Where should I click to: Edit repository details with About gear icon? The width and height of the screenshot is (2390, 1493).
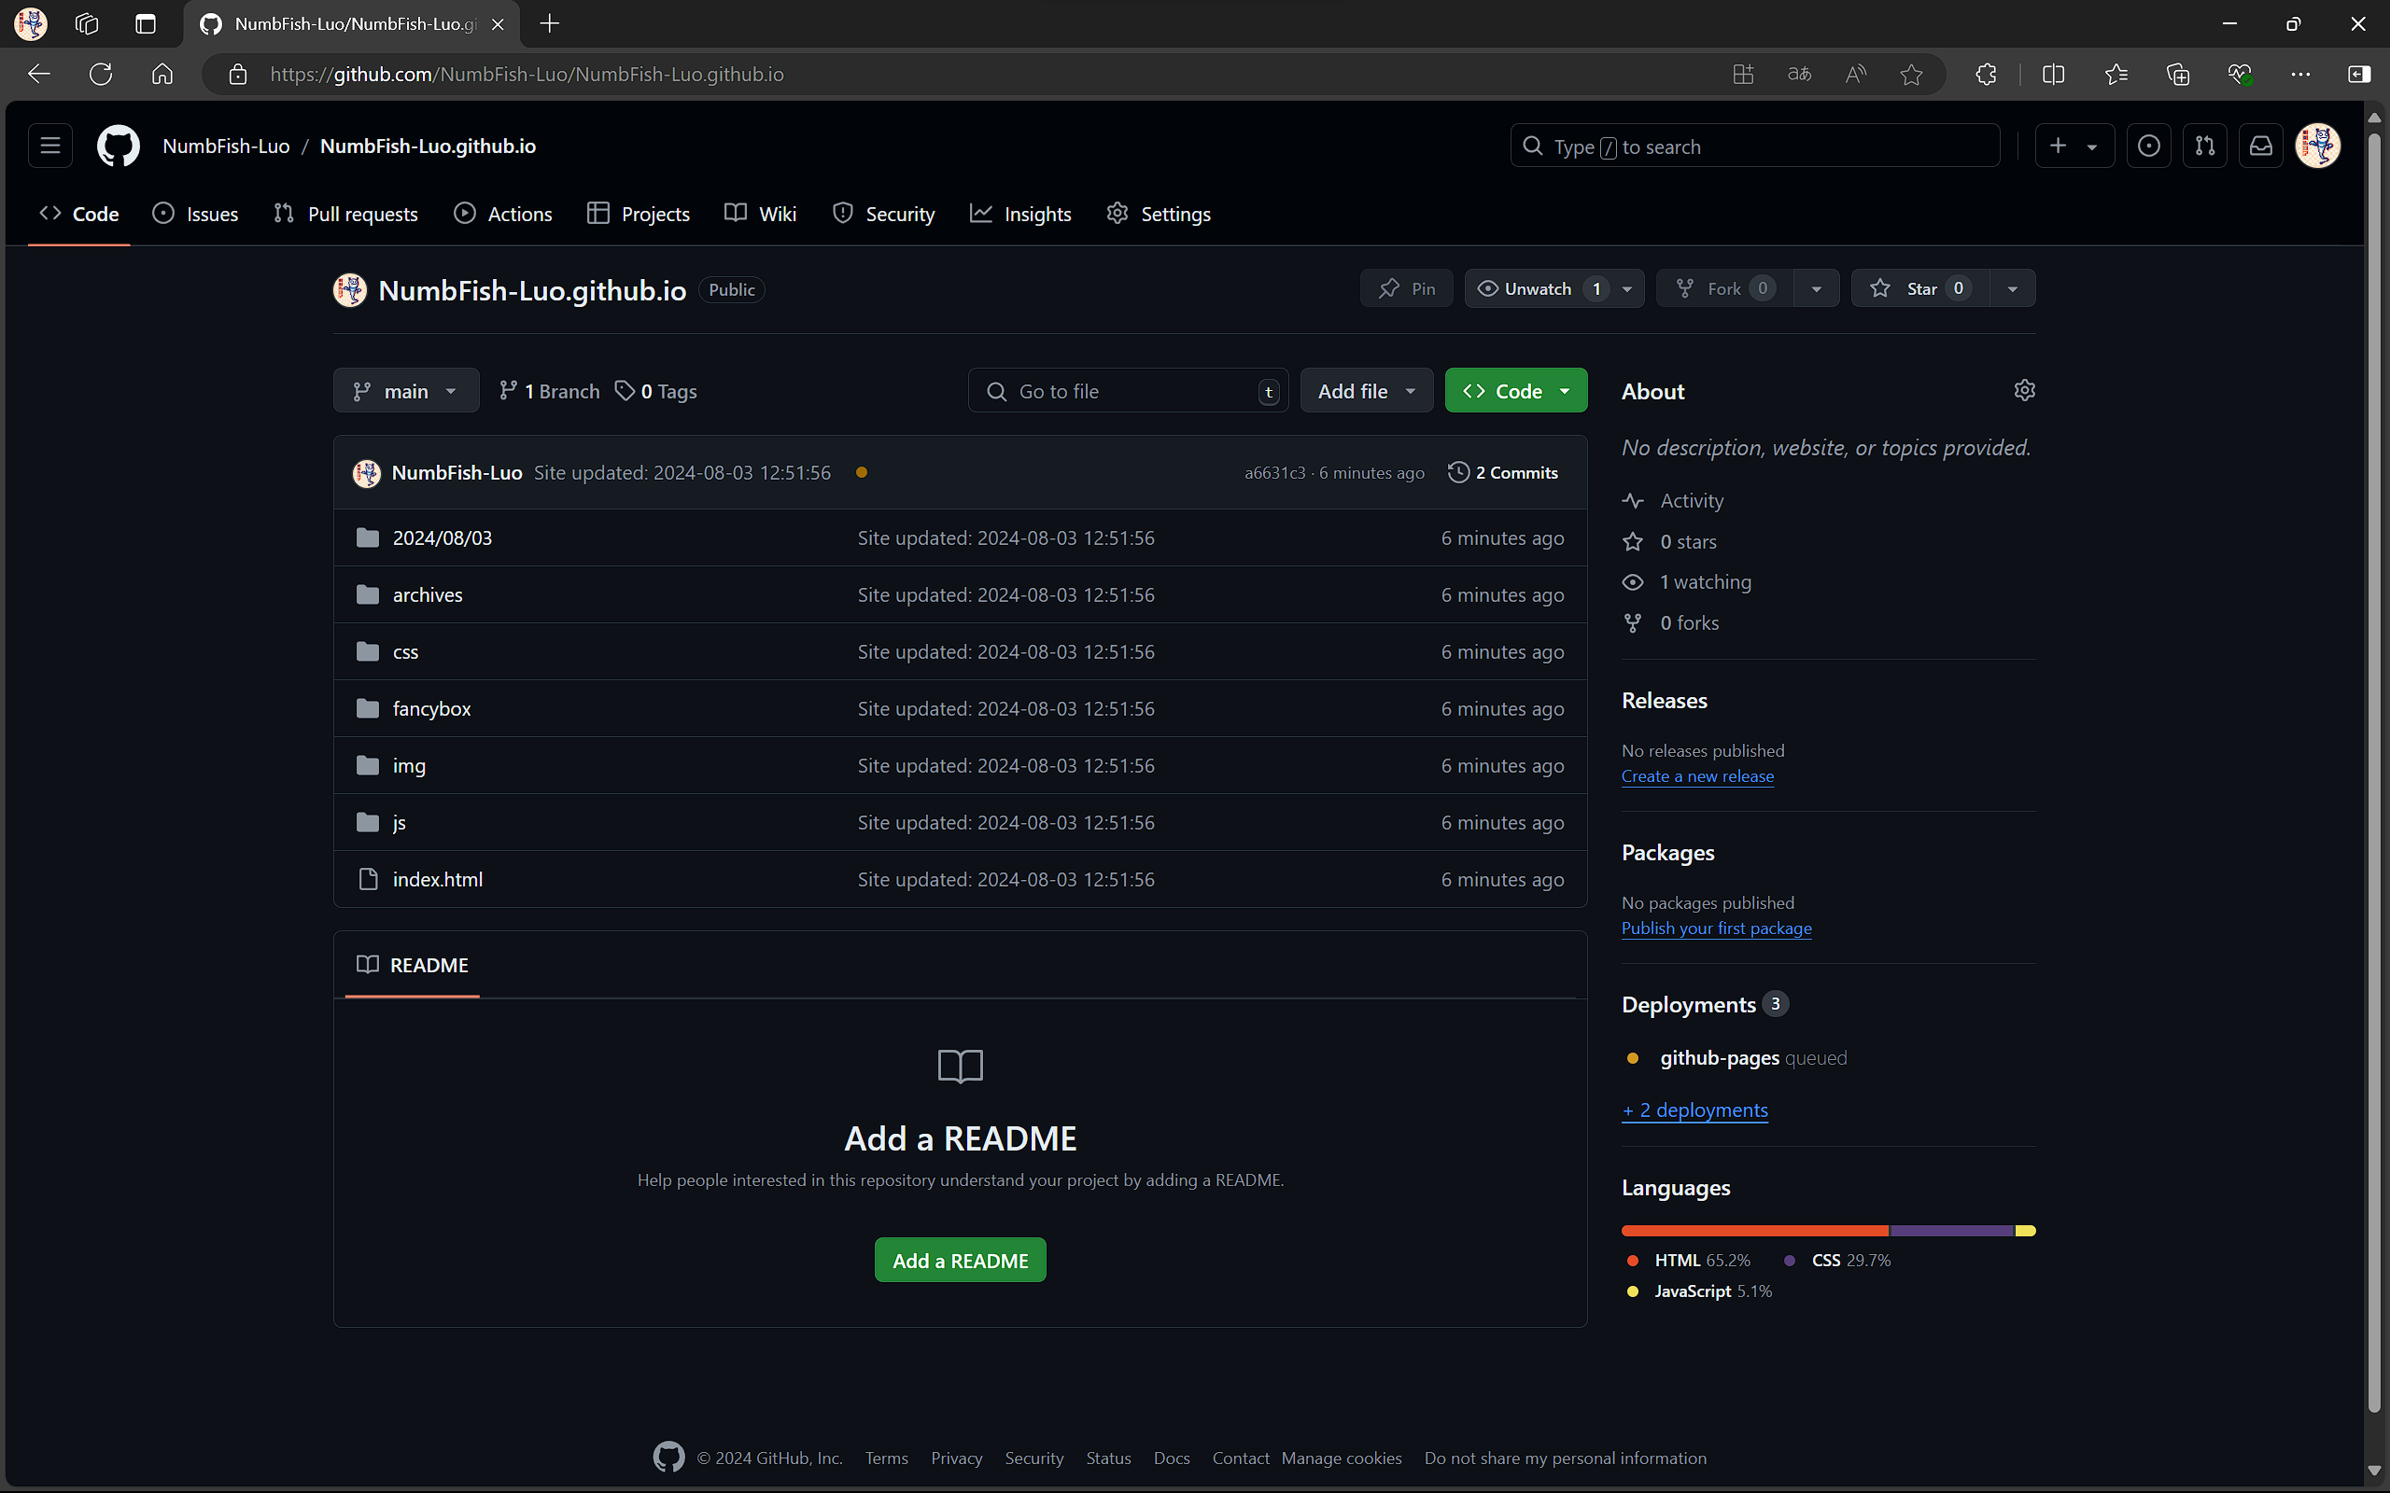2025,390
